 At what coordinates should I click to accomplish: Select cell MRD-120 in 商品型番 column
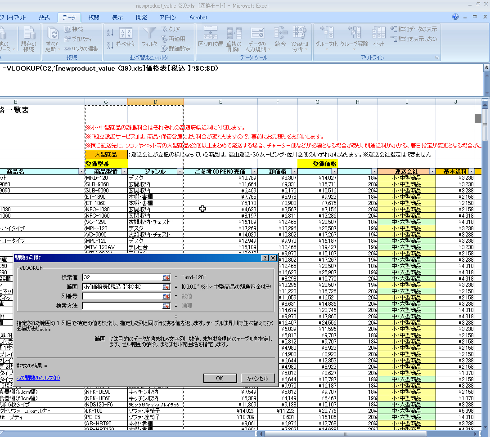click(x=106, y=178)
